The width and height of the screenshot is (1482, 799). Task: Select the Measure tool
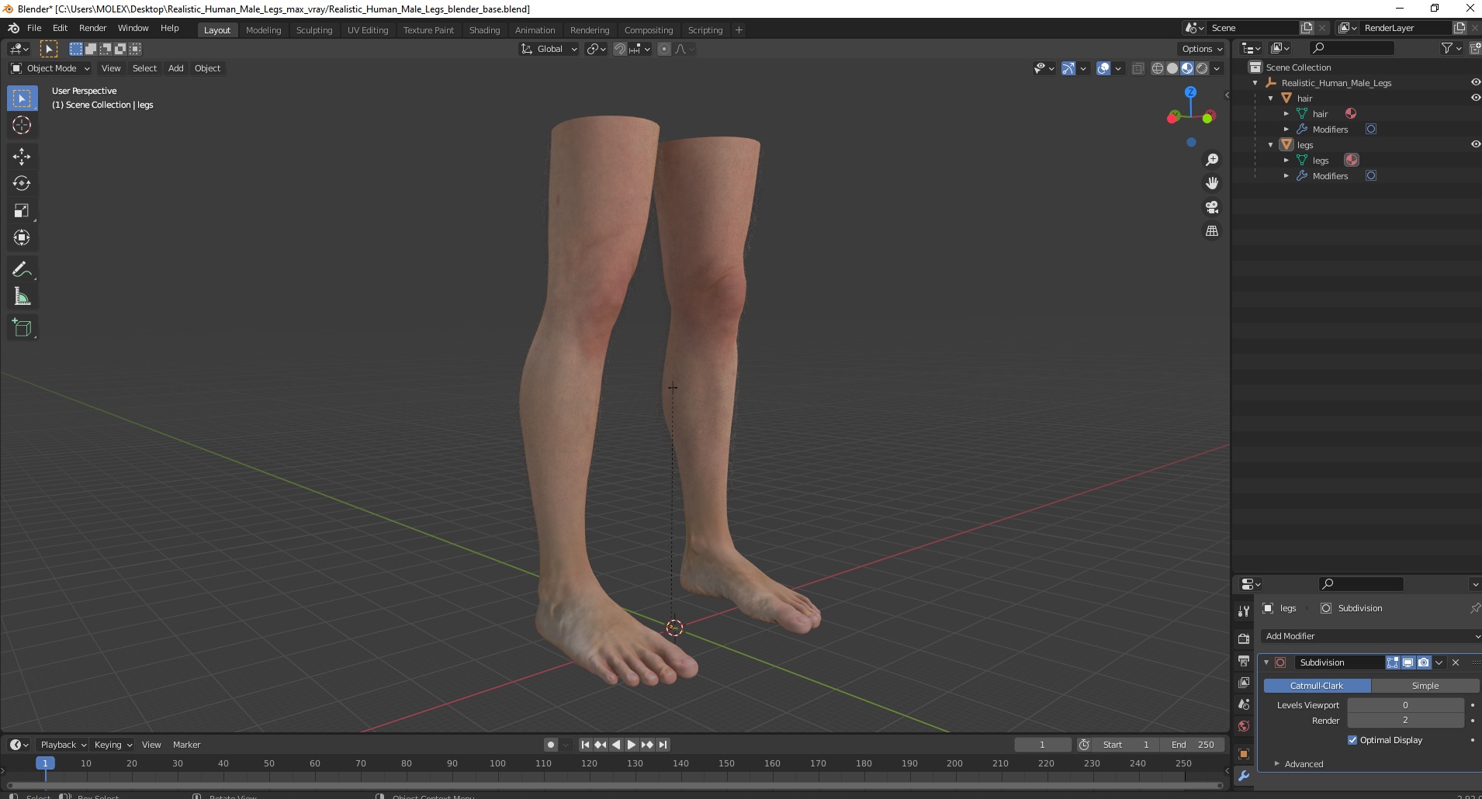pyautogui.click(x=22, y=296)
